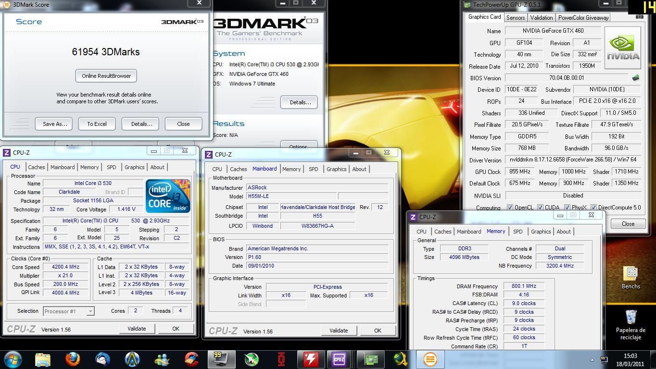Open About tab in left CPU-Z window

coord(157,167)
